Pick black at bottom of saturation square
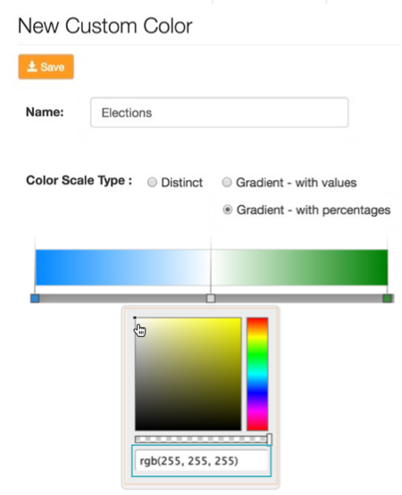The width and height of the screenshot is (402, 495). pyautogui.click(x=188, y=427)
